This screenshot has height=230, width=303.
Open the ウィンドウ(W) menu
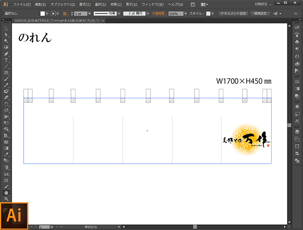tap(152, 4)
